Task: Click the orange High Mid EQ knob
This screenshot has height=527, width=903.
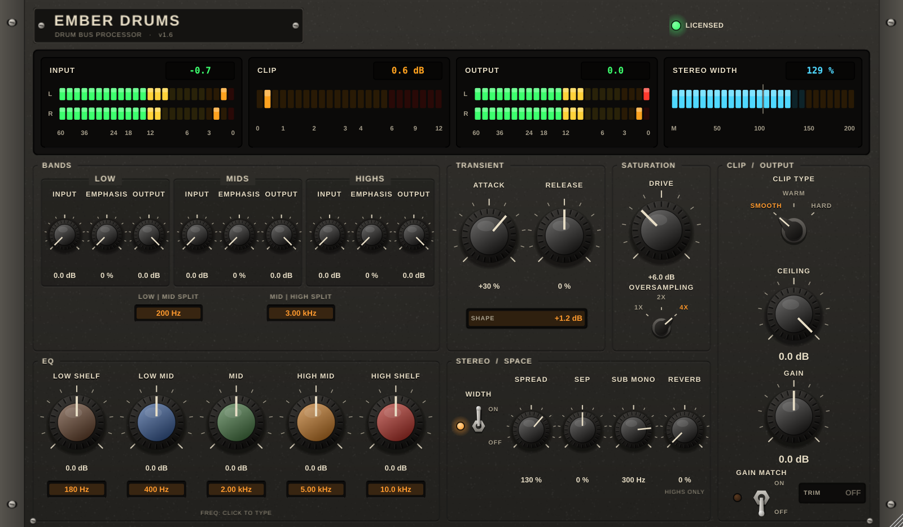Action: click(x=316, y=423)
